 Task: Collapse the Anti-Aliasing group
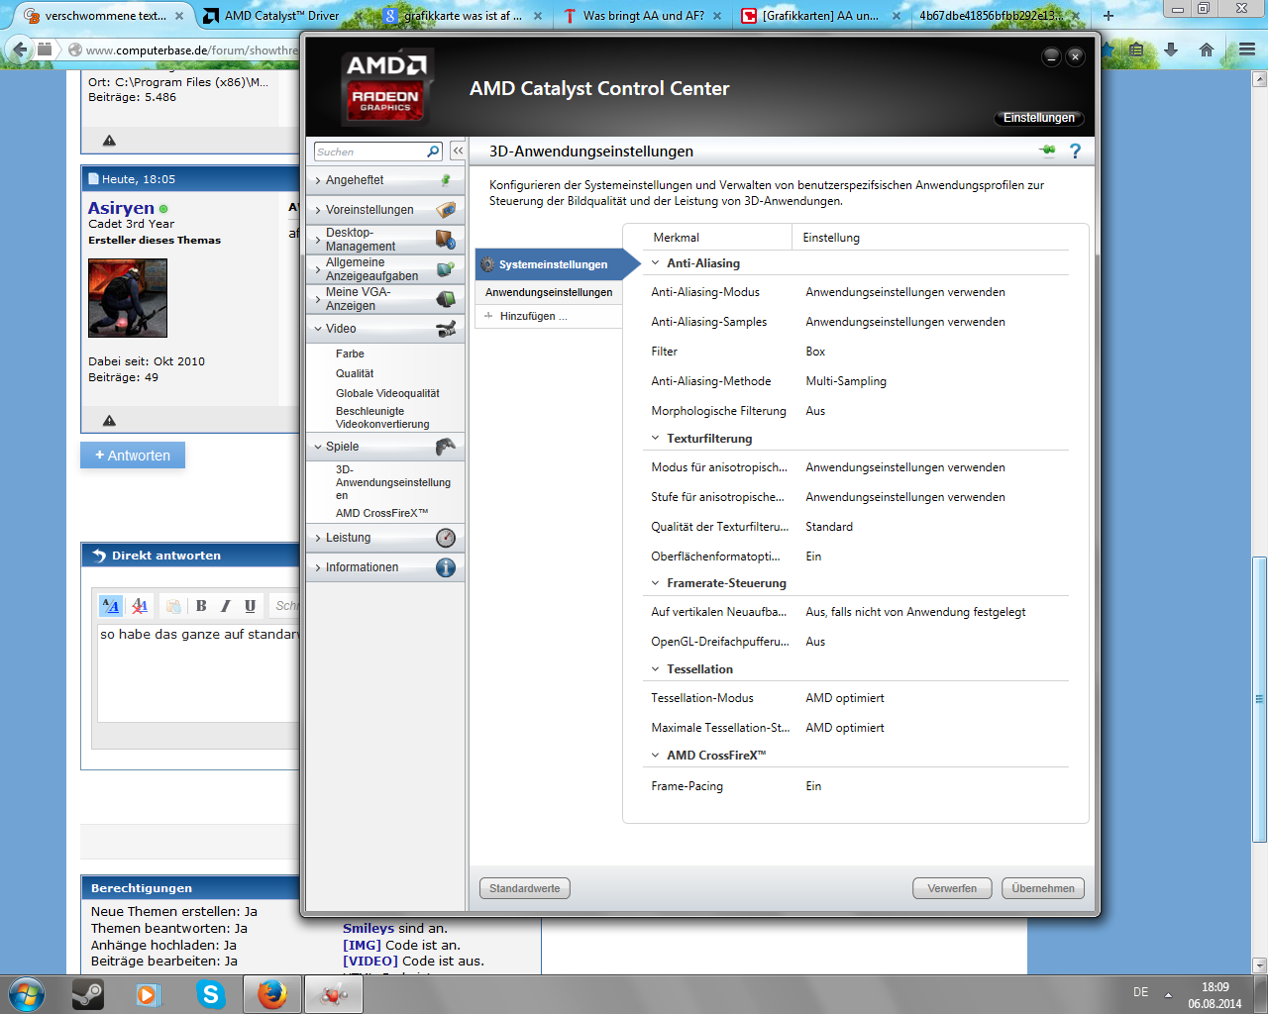tap(655, 263)
